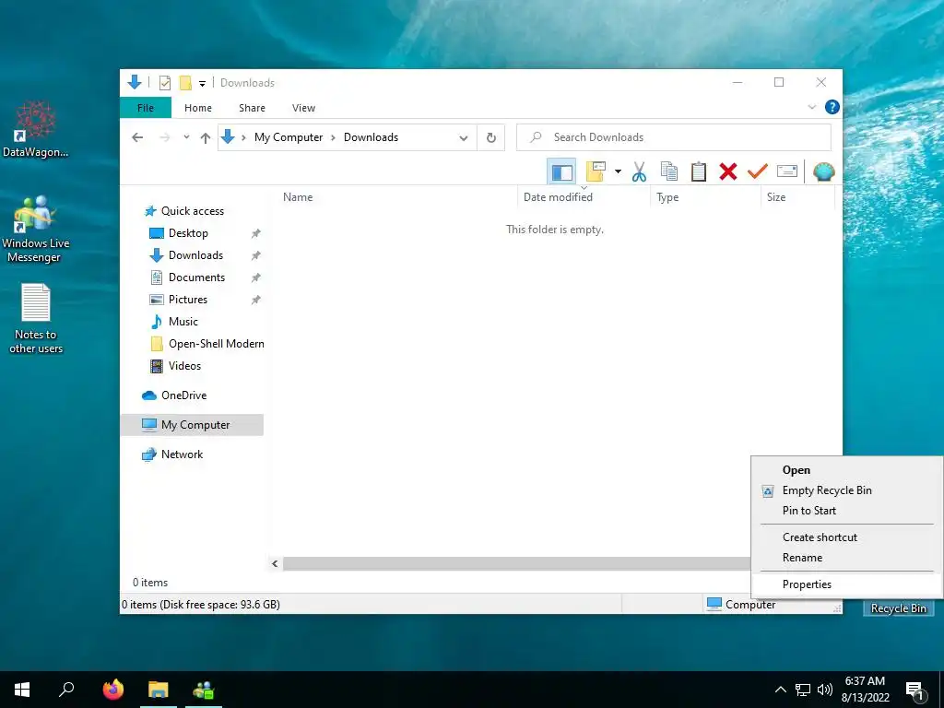The height and width of the screenshot is (708, 944).
Task: Click Downloads in the address bar
Action: click(371, 137)
